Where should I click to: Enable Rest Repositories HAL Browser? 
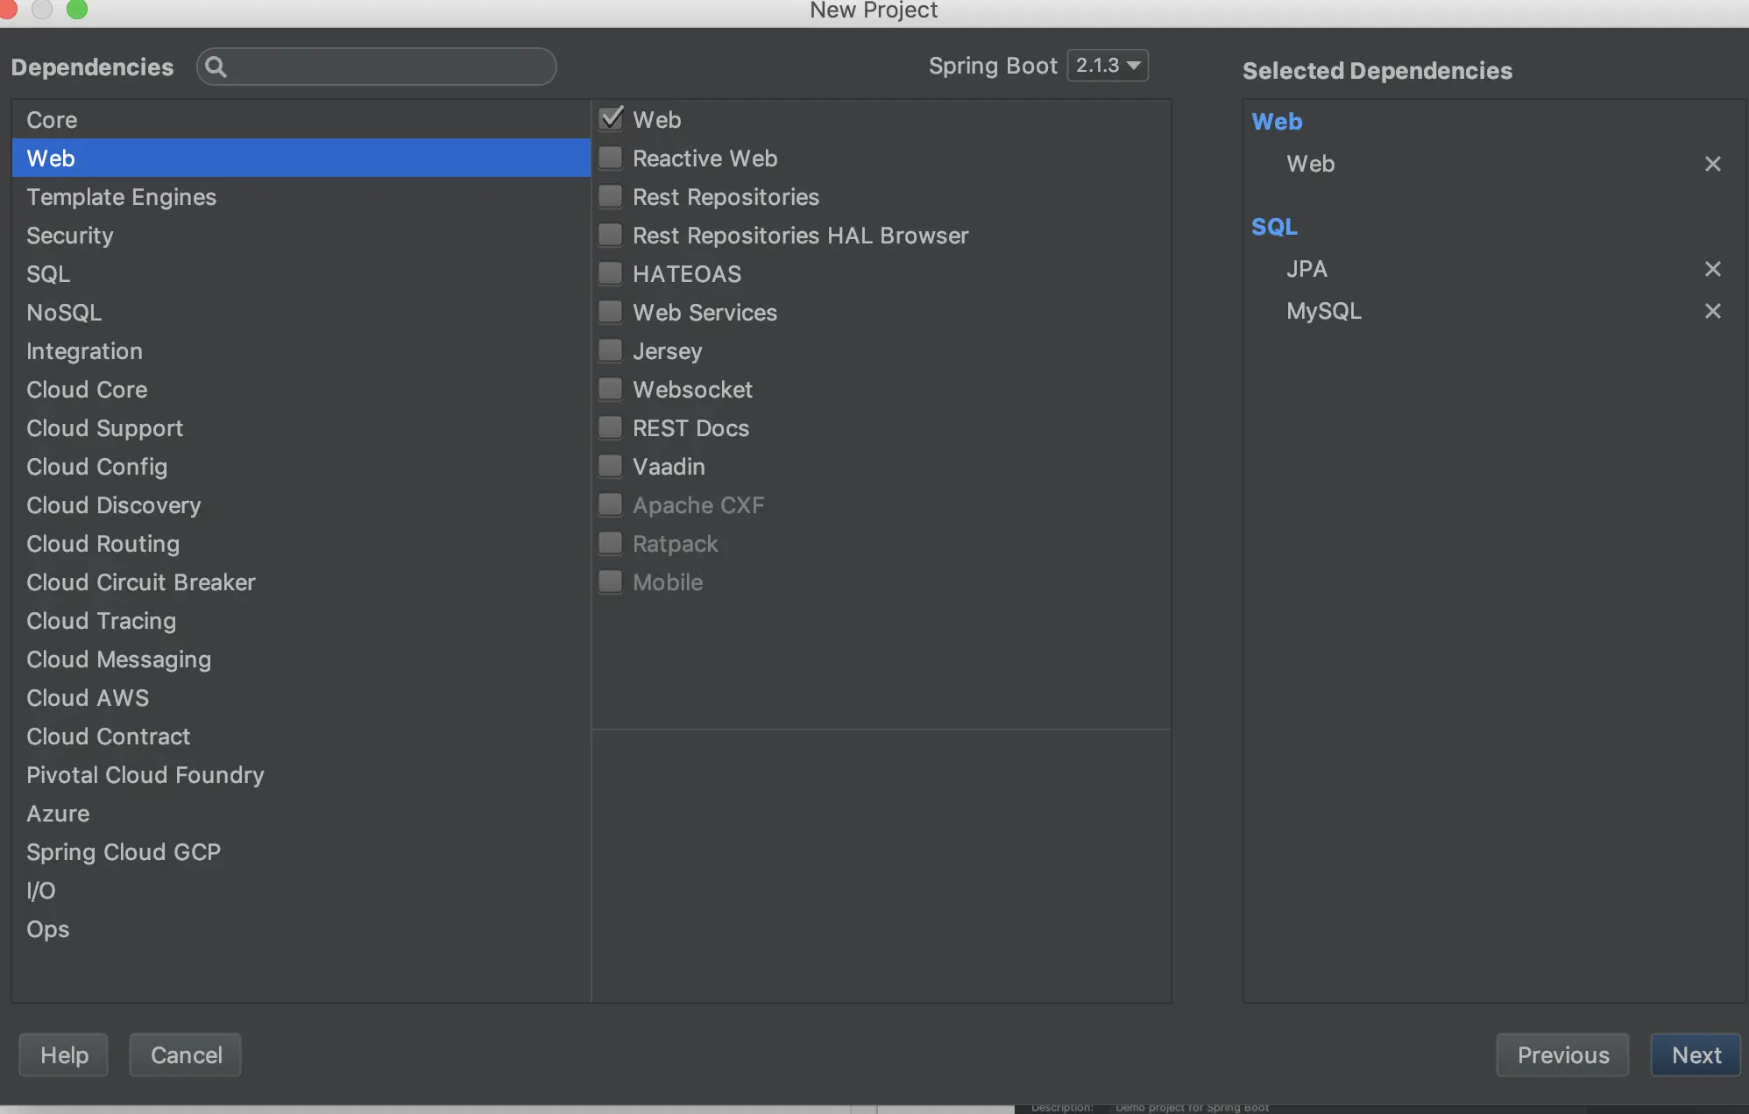[x=611, y=235]
